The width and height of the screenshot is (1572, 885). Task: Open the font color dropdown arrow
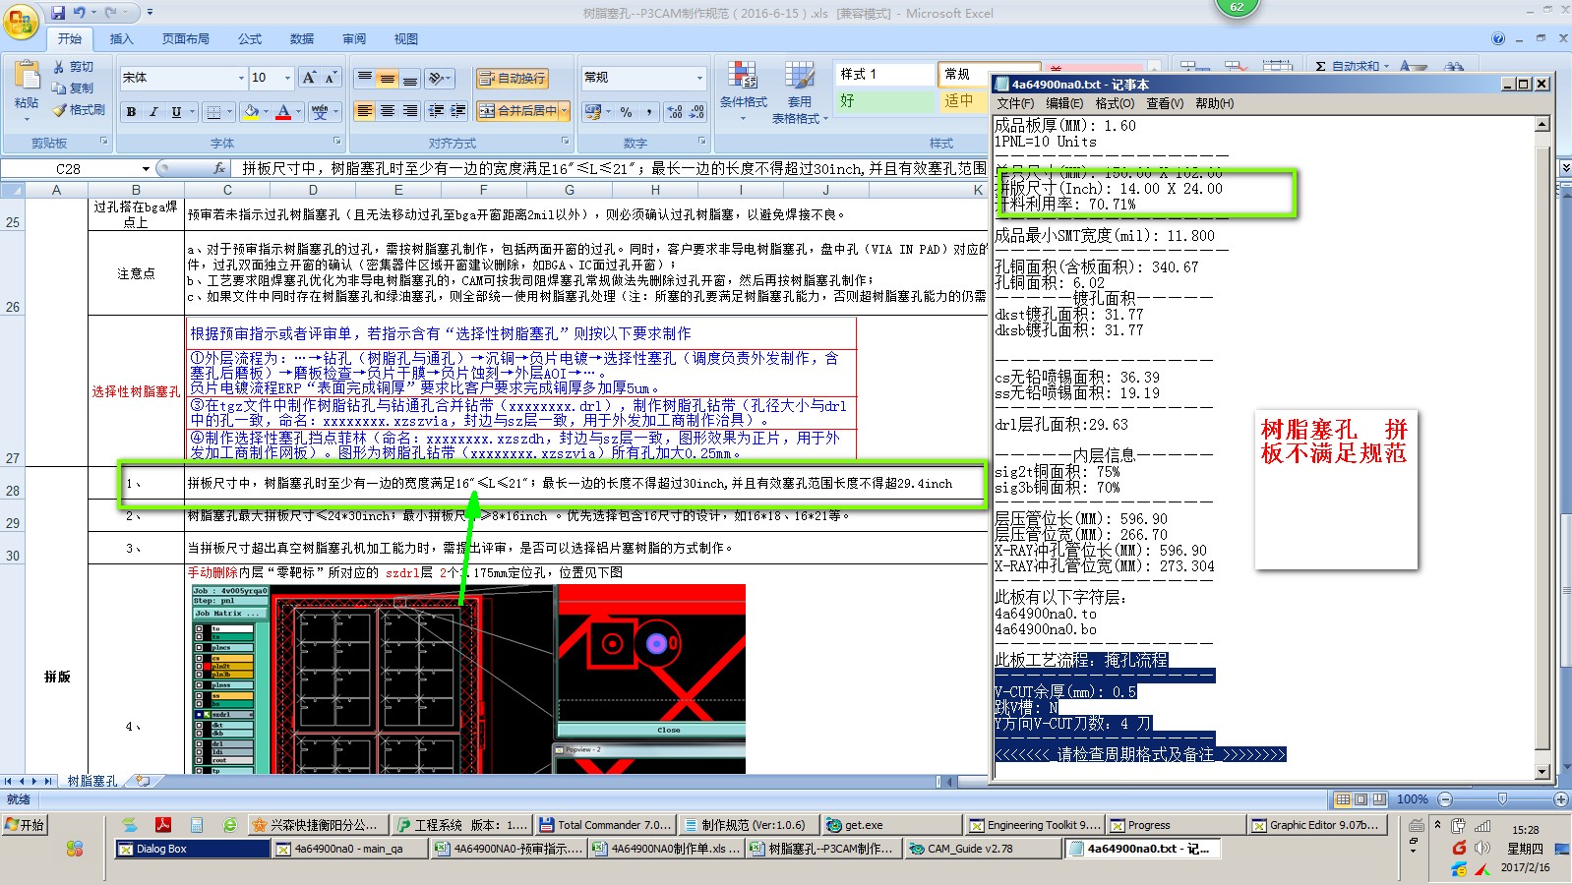click(298, 112)
